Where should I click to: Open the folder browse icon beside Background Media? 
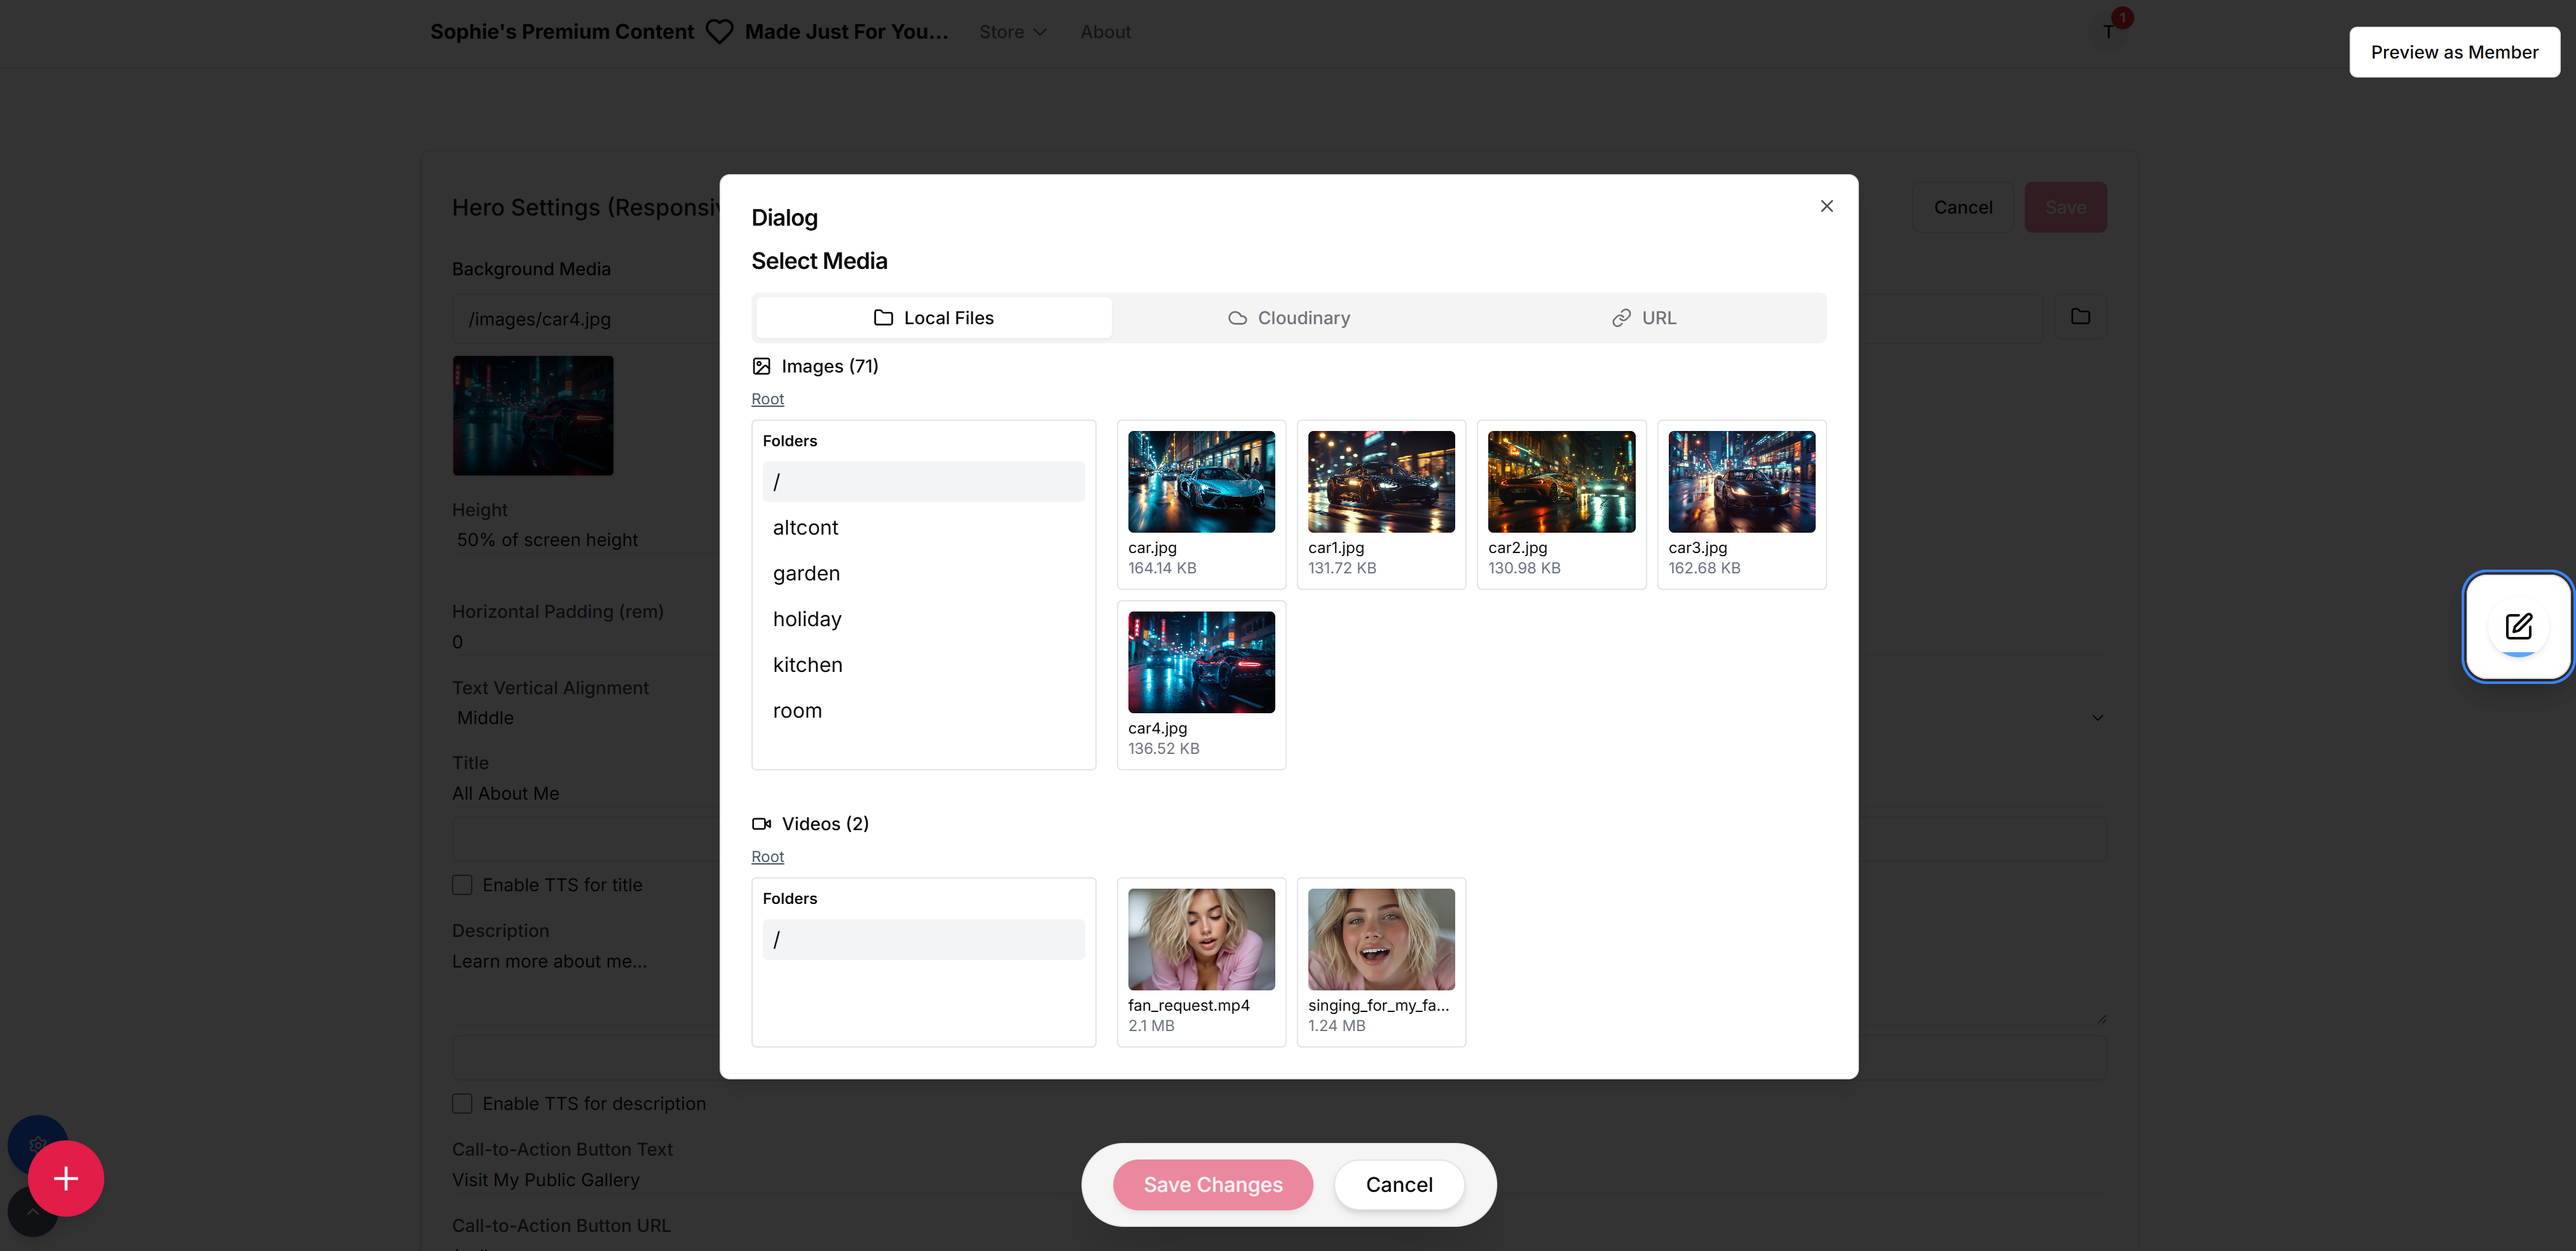click(2080, 317)
